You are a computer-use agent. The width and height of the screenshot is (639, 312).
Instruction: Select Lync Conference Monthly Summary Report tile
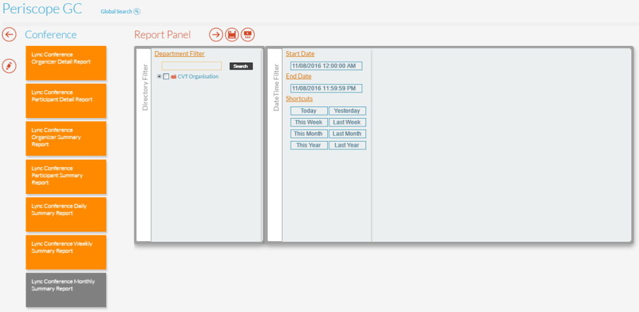66,290
